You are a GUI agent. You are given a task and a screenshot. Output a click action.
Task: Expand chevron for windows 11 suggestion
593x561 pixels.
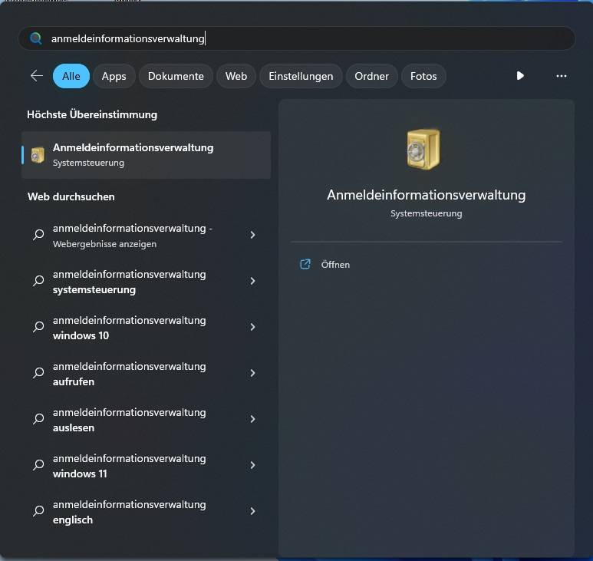coord(252,465)
